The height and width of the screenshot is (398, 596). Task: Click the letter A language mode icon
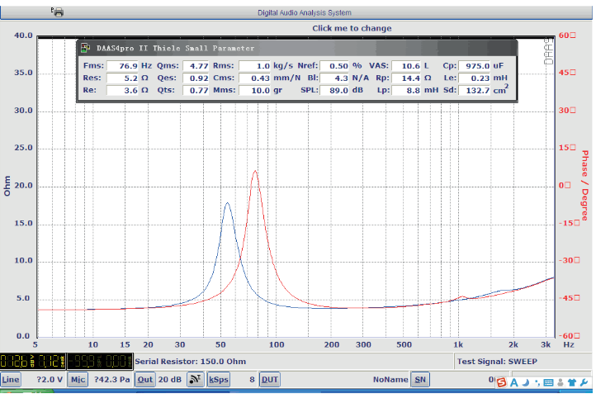tap(514, 382)
